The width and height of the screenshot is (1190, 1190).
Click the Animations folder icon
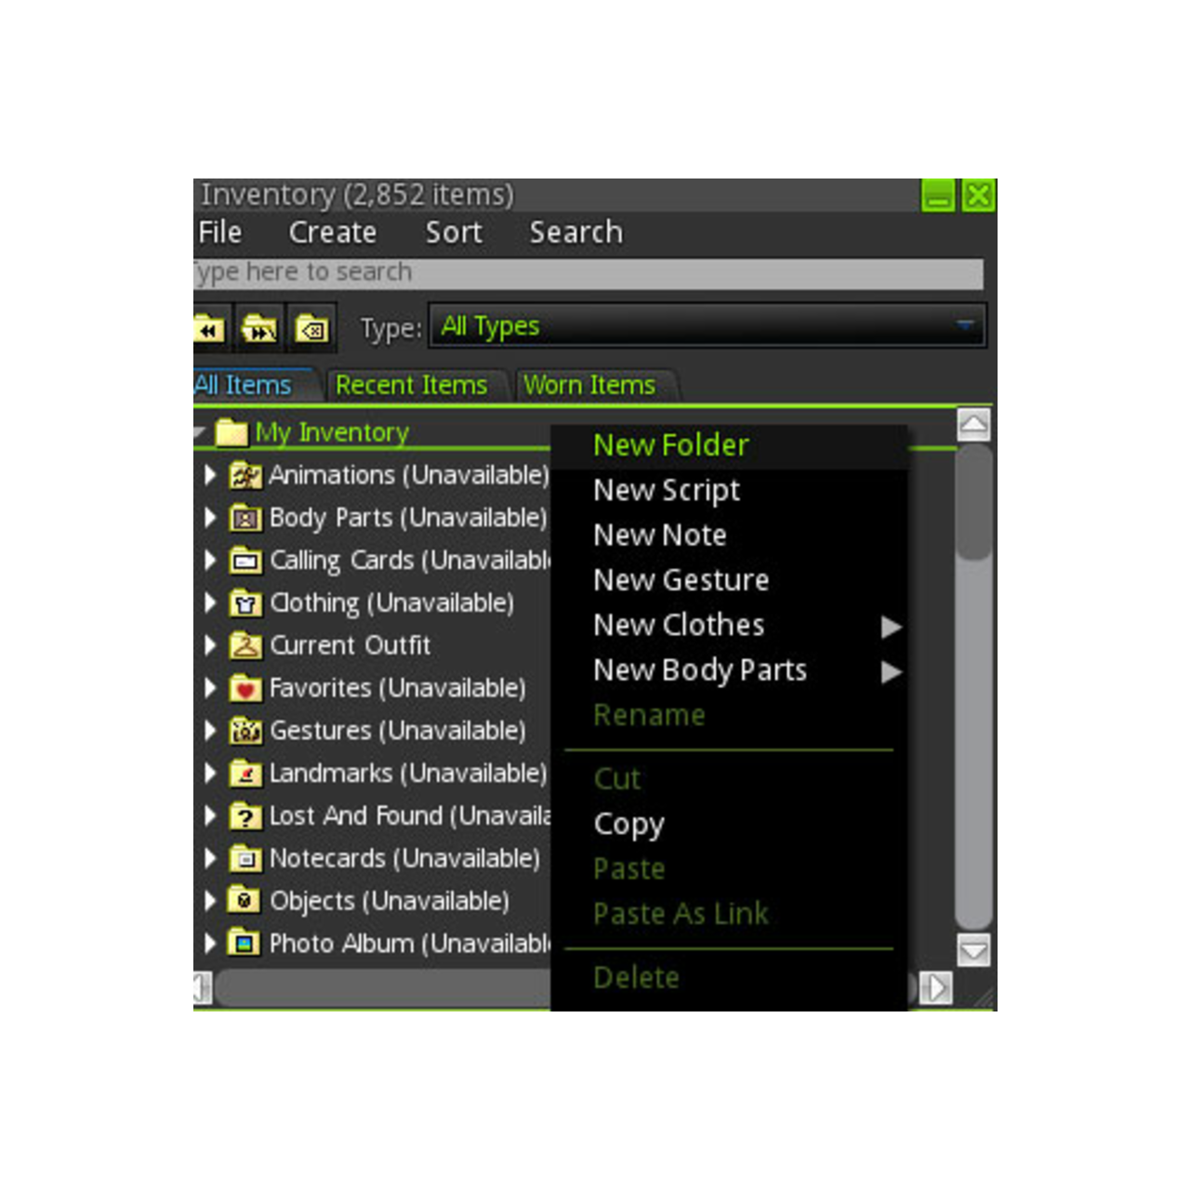pyautogui.click(x=245, y=475)
